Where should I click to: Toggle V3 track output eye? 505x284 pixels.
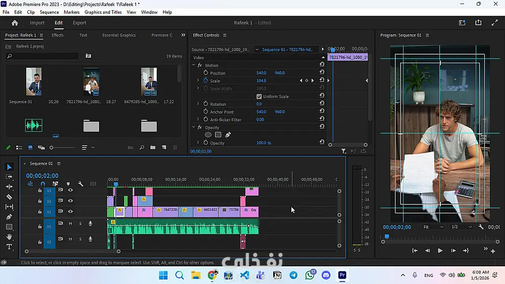[70, 190]
